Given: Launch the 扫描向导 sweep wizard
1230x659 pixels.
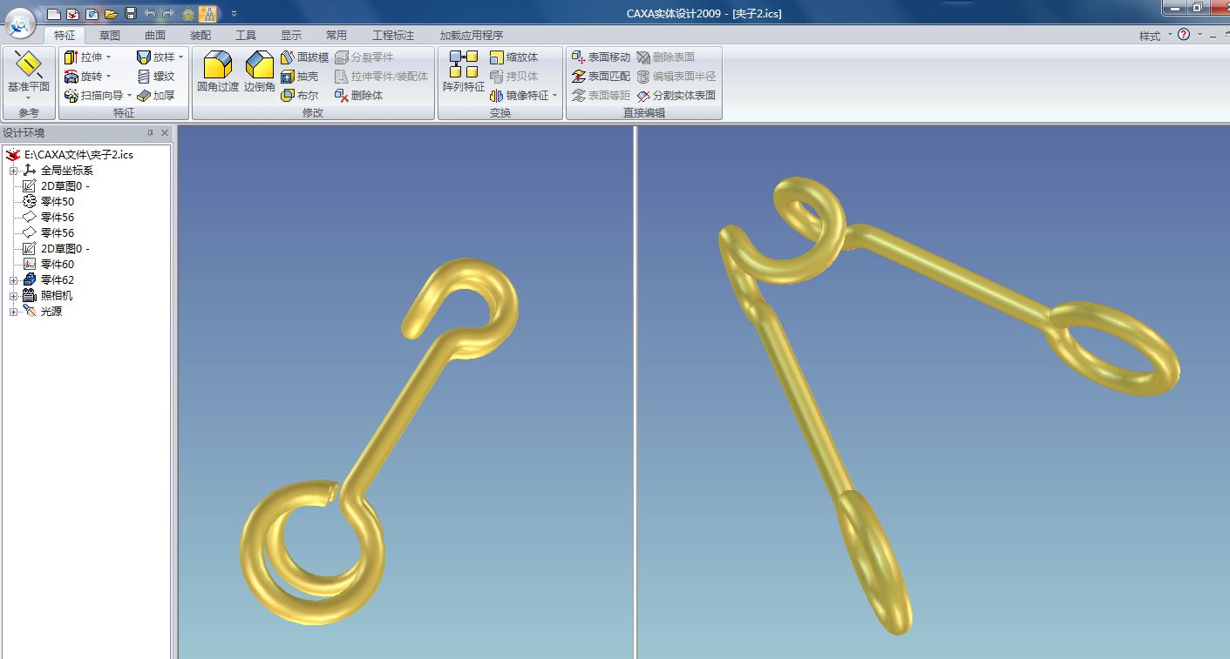Looking at the screenshot, I should tap(93, 96).
